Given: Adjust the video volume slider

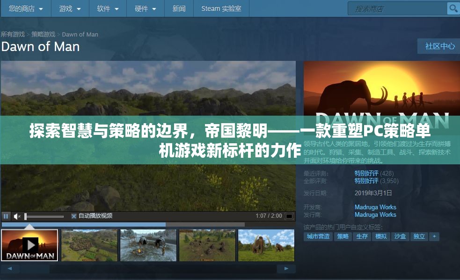Looking at the screenshot, I should click(44, 217).
